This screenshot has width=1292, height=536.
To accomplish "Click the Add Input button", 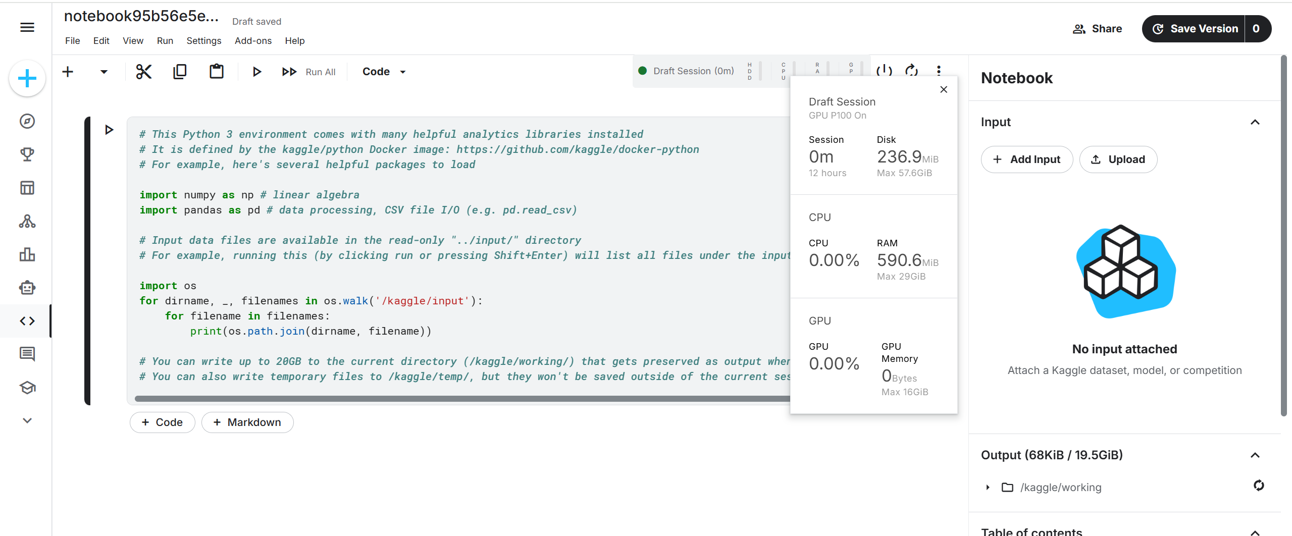I will (1027, 159).
